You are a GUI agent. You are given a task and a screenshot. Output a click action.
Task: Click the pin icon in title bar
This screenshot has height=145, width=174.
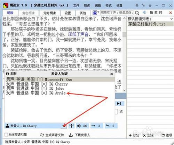coord(143,5)
